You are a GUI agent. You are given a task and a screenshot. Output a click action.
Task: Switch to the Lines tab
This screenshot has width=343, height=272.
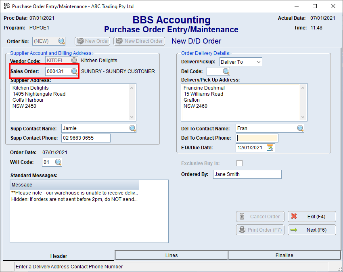pyautogui.click(x=171, y=255)
